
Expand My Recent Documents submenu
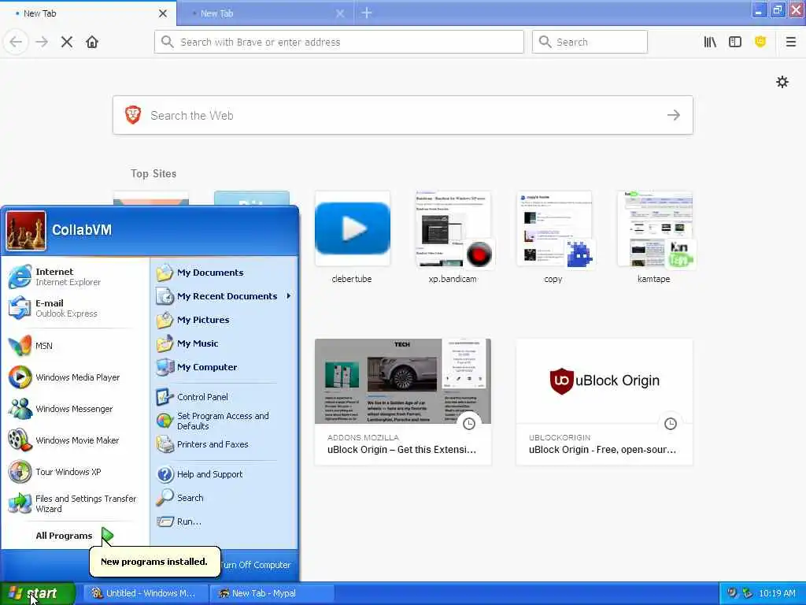(224, 296)
